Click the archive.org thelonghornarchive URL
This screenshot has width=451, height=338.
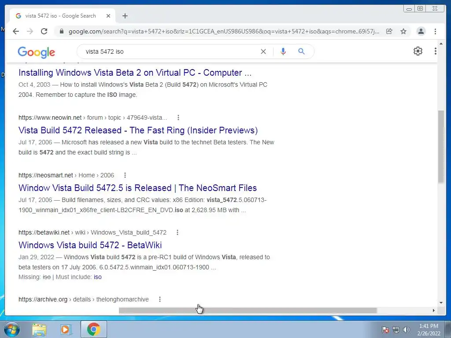(x=83, y=299)
